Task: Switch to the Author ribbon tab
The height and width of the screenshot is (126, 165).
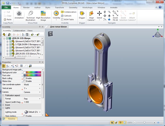Action: [x=37, y=7]
